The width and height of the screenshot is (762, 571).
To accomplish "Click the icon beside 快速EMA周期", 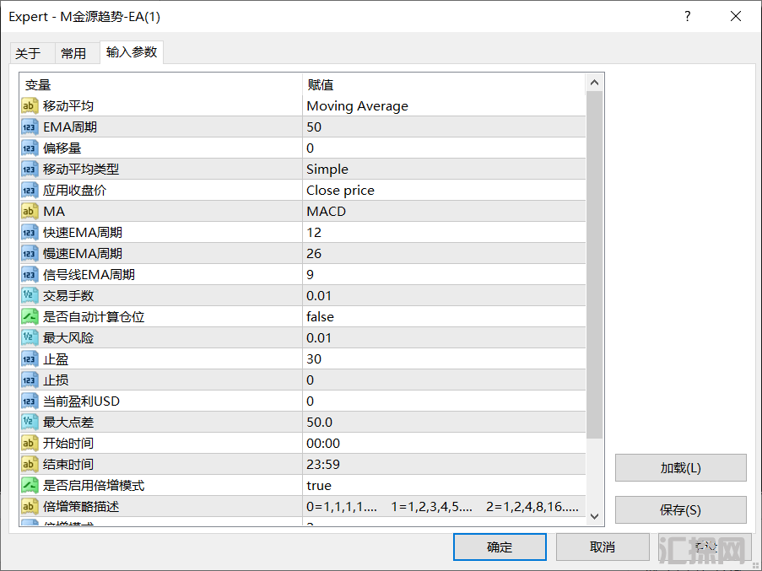I will pyautogui.click(x=30, y=233).
